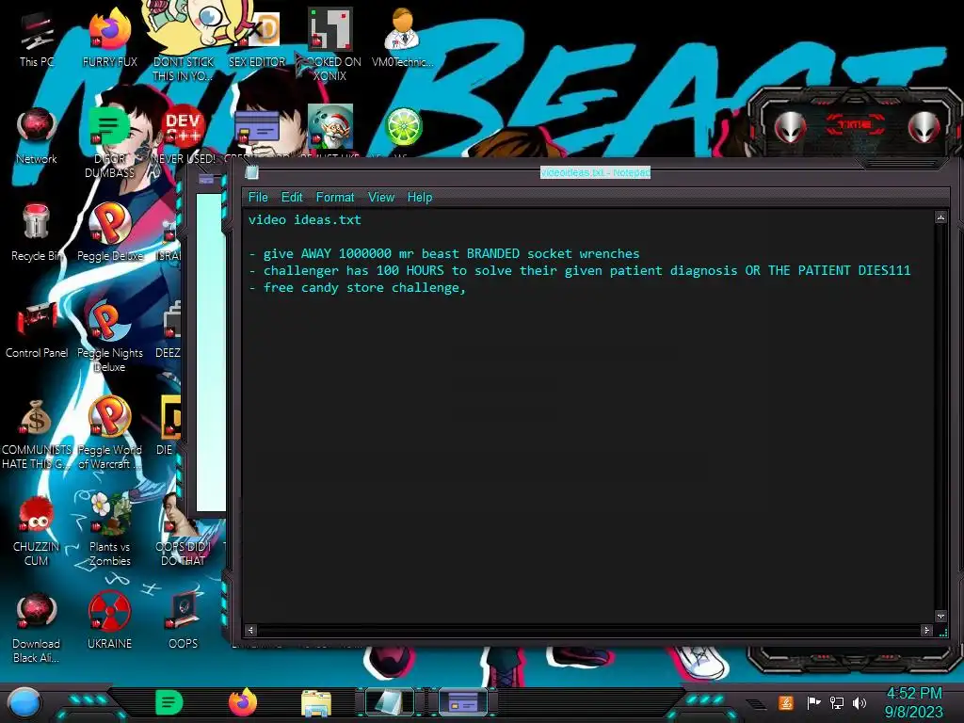The image size is (964, 723).
Task: Open the Plants vs Zombies shortcut
Action: (x=109, y=530)
